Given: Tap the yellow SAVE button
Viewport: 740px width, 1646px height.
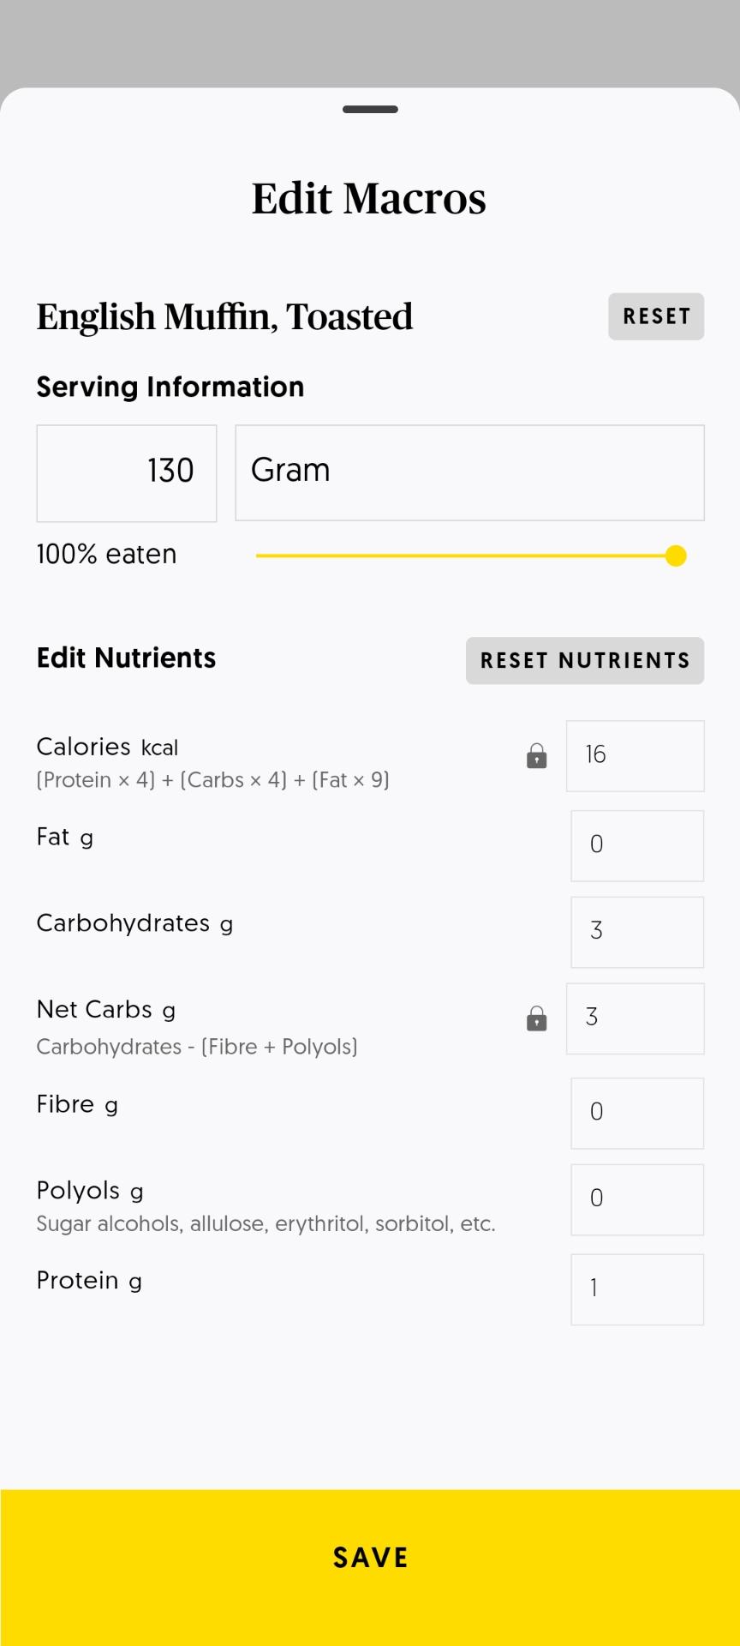Looking at the screenshot, I should click(x=370, y=1557).
